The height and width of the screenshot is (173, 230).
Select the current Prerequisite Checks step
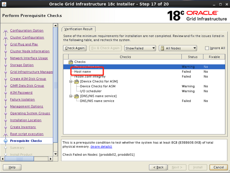(x=26, y=141)
